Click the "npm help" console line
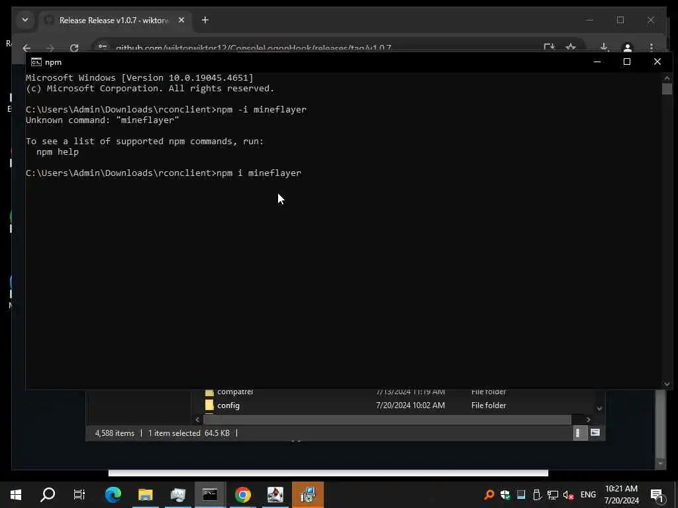The image size is (678, 508). point(58,152)
